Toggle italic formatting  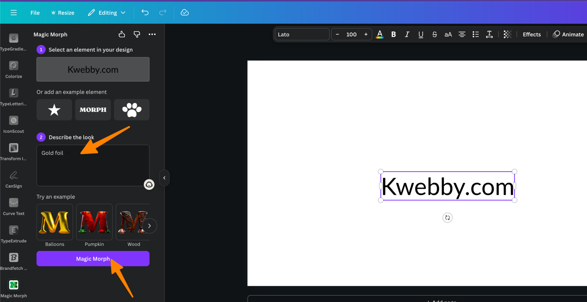tap(407, 34)
